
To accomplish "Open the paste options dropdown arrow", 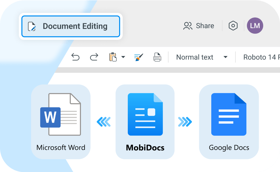I will click(123, 57).
